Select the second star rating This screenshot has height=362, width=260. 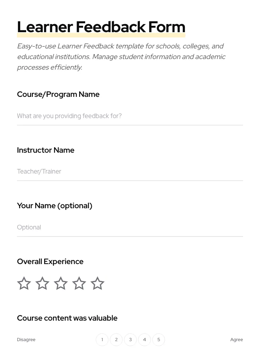42,283
